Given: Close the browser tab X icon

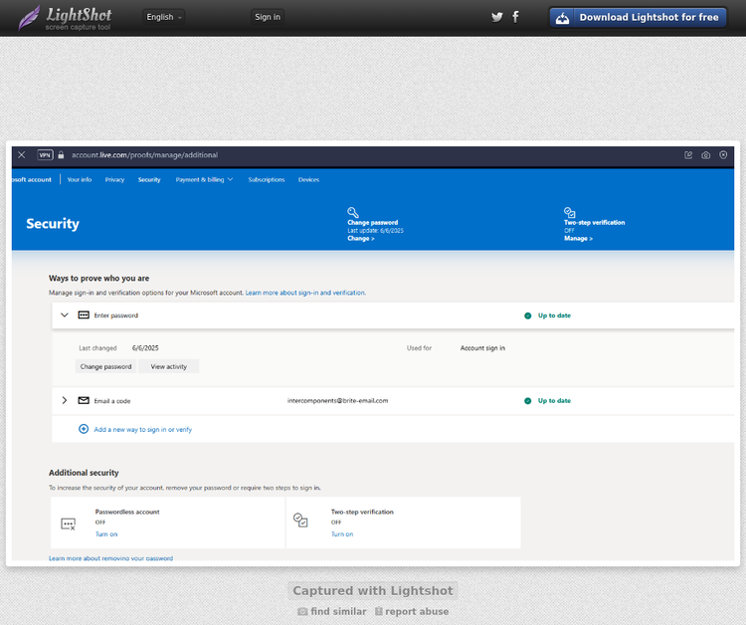Looking at the screenshot, I should 22,154.
